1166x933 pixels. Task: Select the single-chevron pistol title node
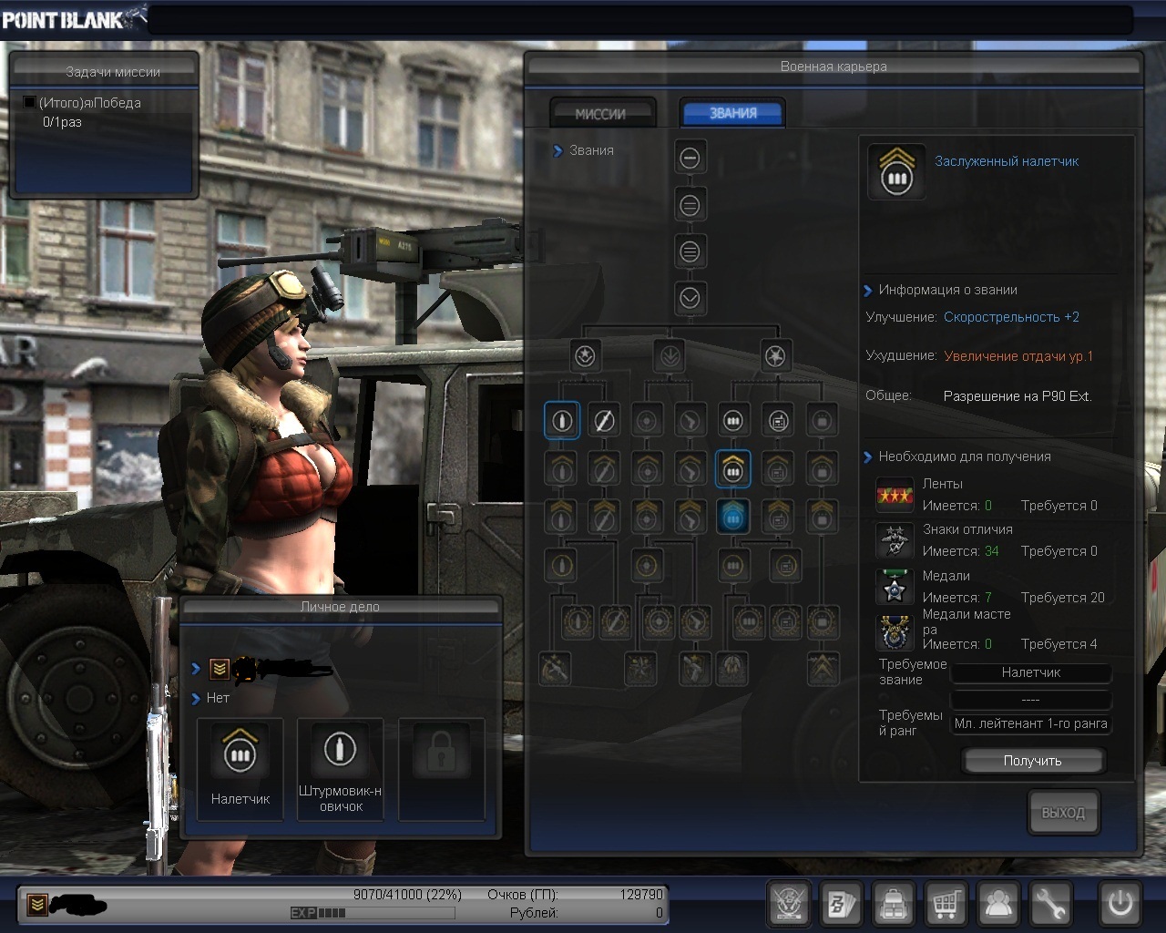click(690, 468)
